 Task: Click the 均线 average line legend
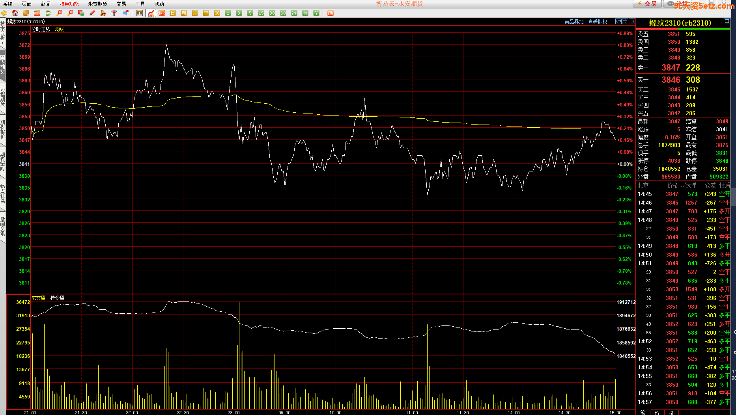[x=60, y=29]
